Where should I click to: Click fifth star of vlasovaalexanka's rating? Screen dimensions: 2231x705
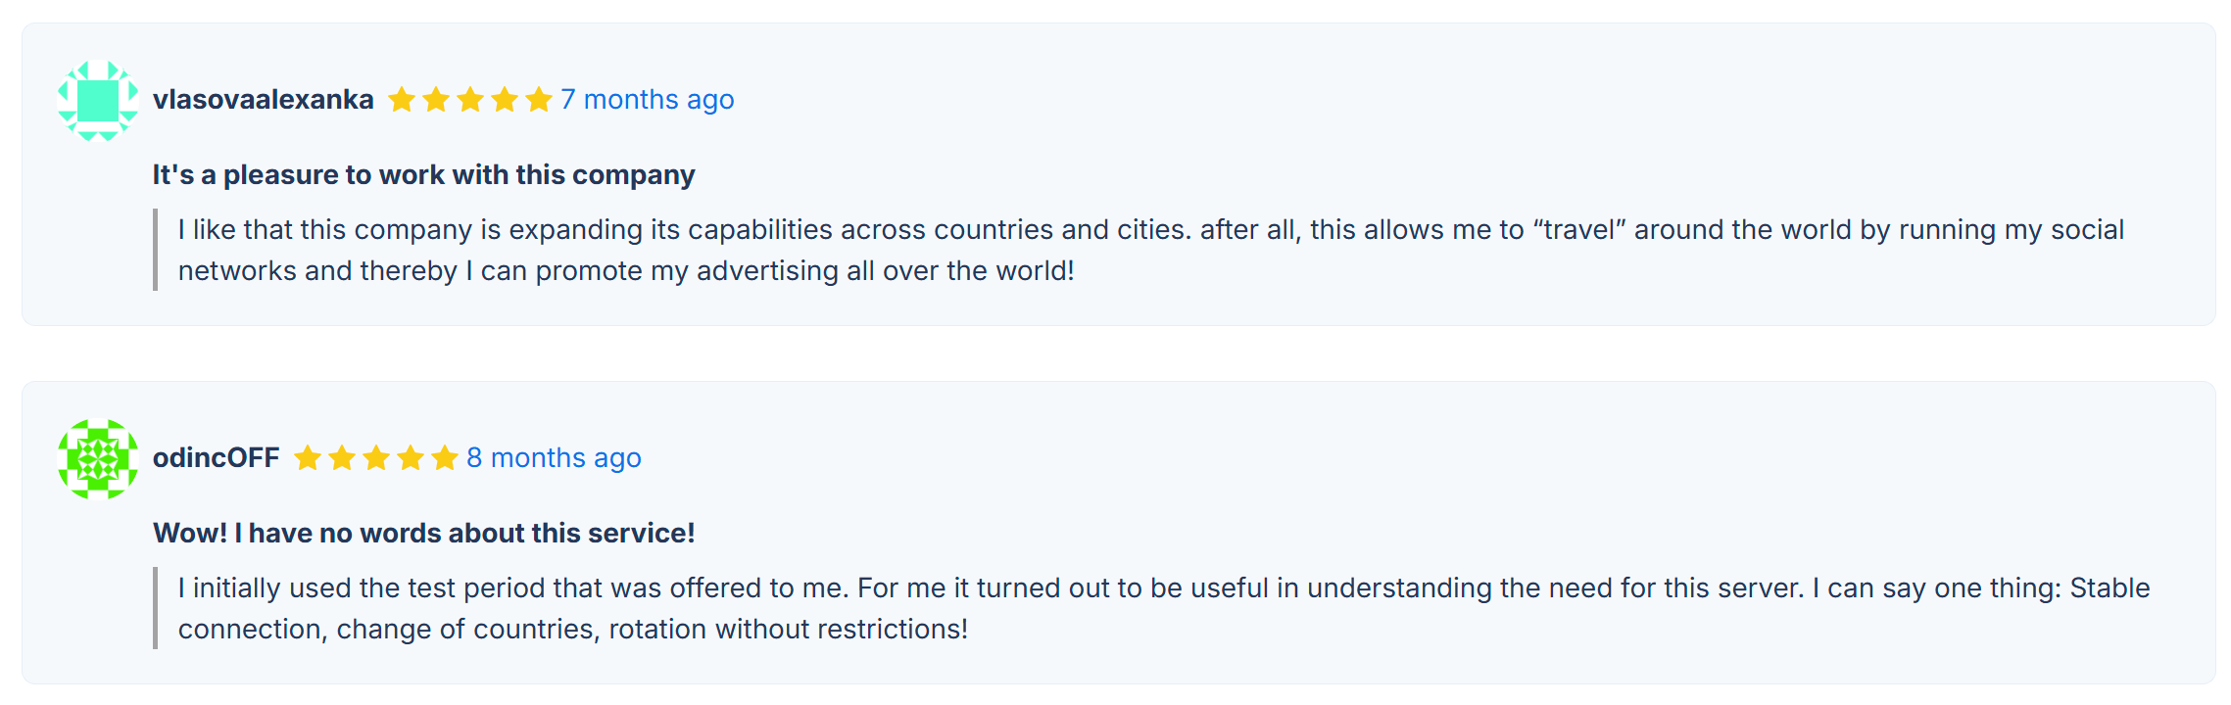pyautogui.click(x=539, y=100)
